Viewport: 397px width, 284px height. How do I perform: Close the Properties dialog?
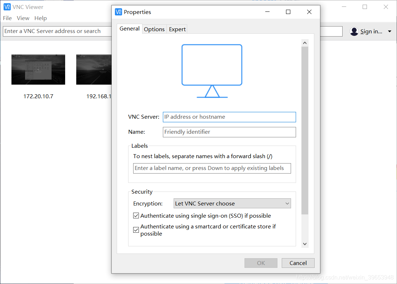click(x=309, y=12)
